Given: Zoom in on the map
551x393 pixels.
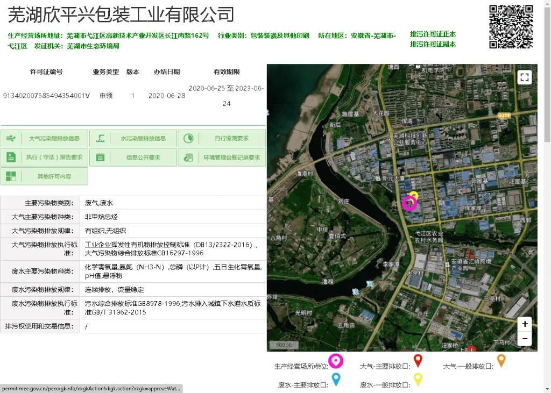Looking at the screenshot, I should point(525,324).
